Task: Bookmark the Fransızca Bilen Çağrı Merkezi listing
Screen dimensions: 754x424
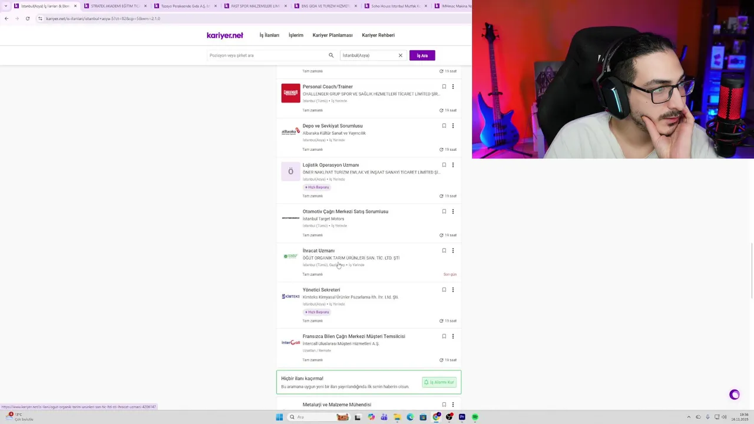Action: coord(444,336)
